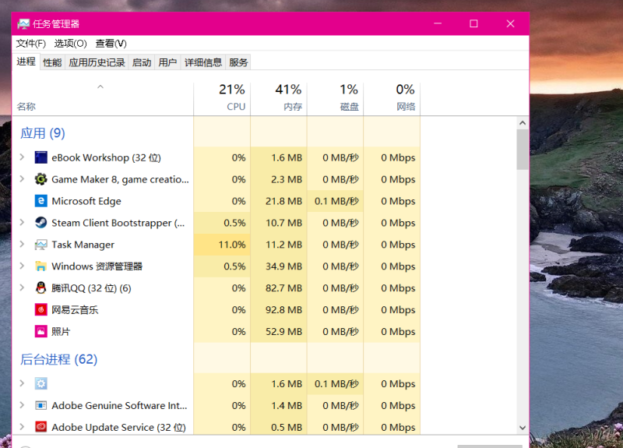Expand the eBook Workshop process row
This screenshot has width=623, height=448.
pyautogui.click(x=23, y=157)
